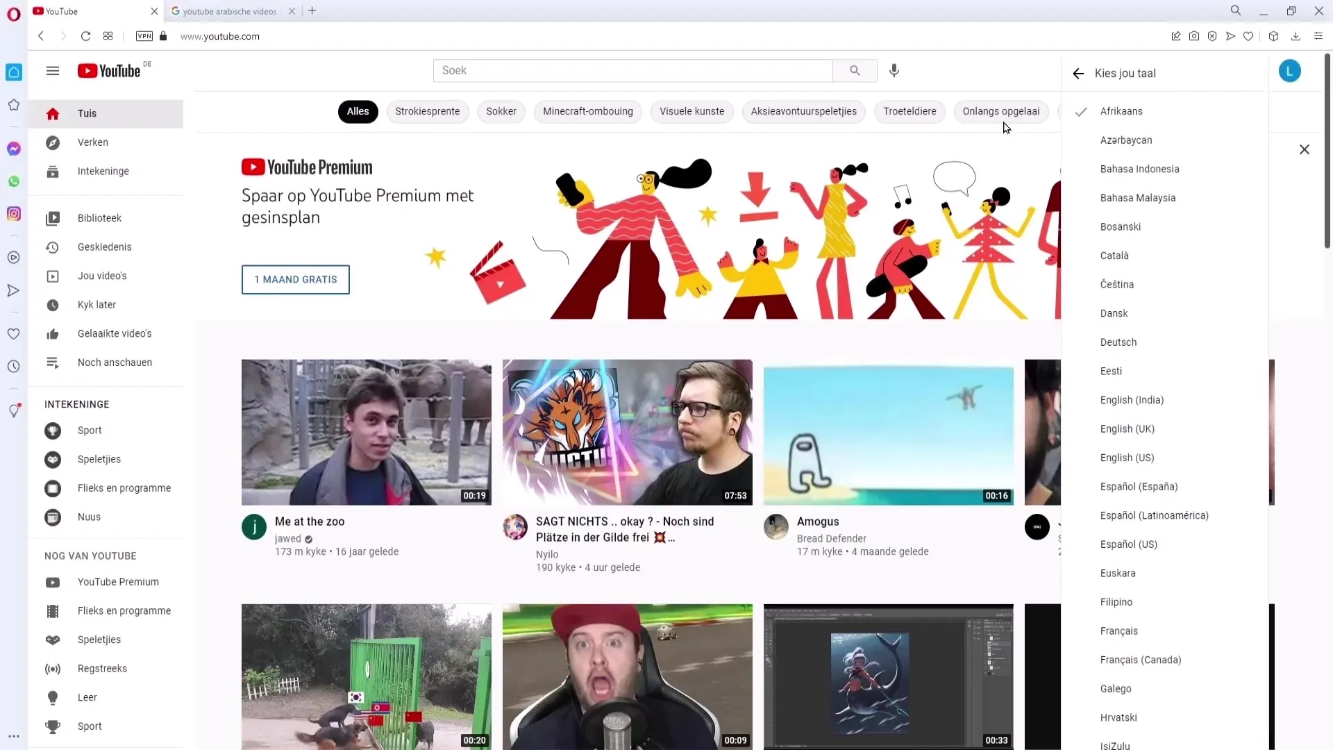Click the search microphone icon

pyautogui.click(x=894, y=71)
